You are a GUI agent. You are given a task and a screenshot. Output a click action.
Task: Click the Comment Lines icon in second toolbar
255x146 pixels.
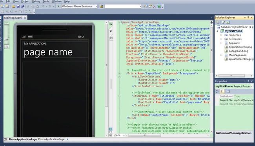[x=26, y=11]
